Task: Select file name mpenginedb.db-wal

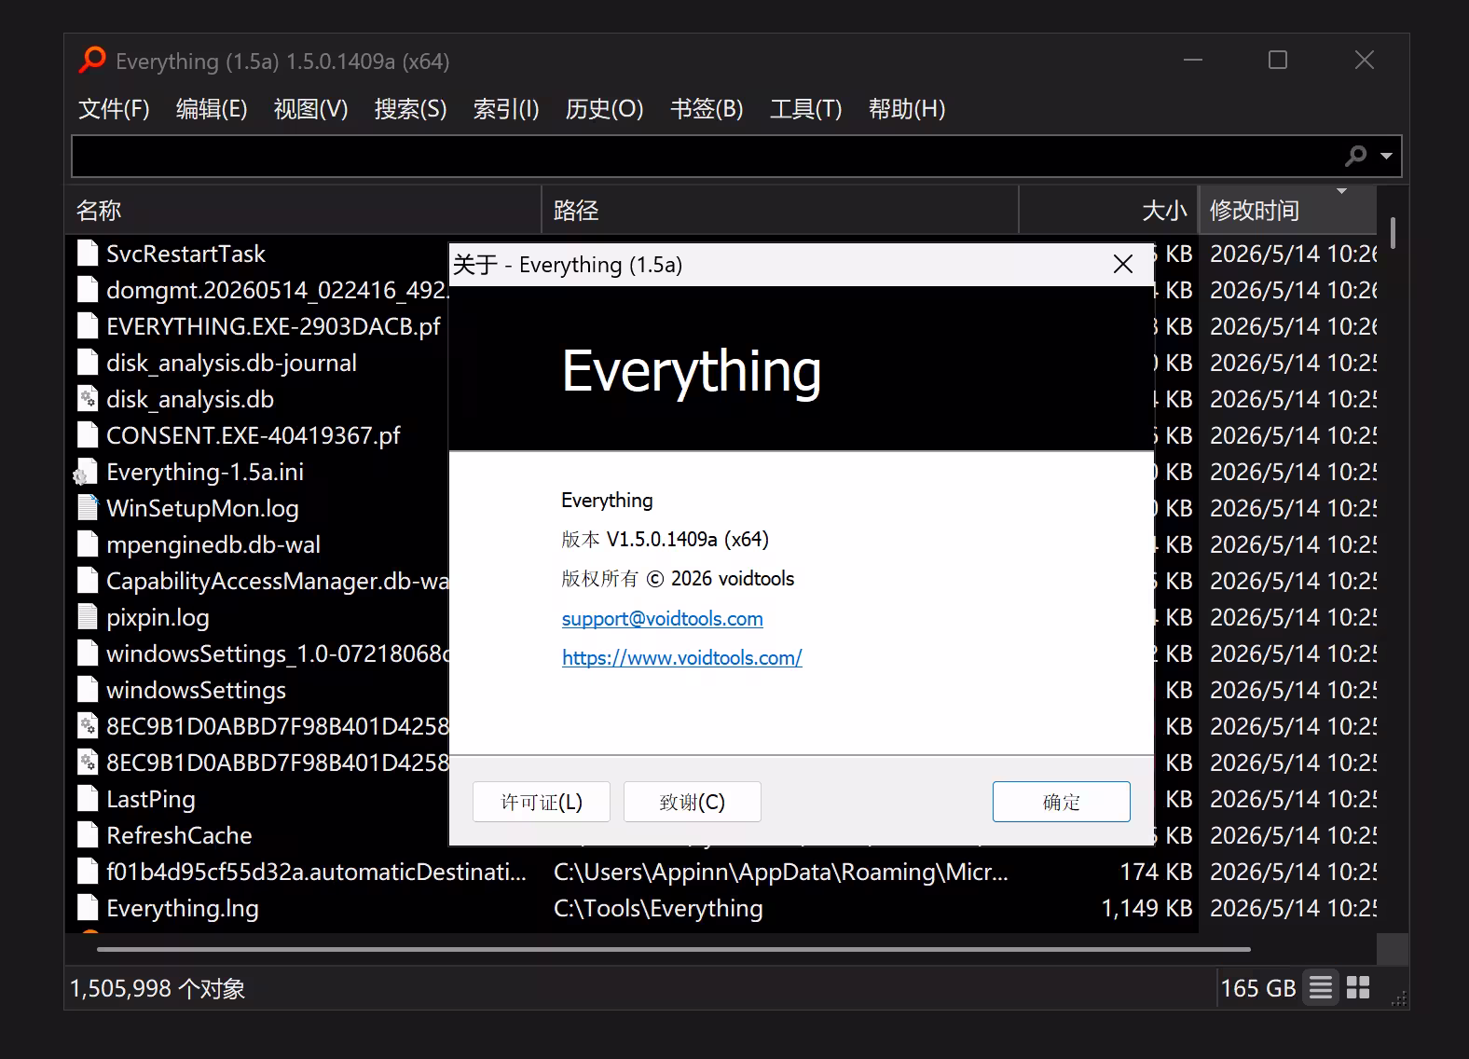Action: pos(213,544)
